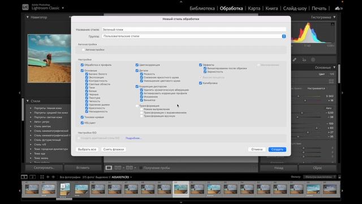The height and width of the screenshot is (204, 362).
Task: Collapse the left panel with its edge arrow
Action: click(x=20, y=93)
